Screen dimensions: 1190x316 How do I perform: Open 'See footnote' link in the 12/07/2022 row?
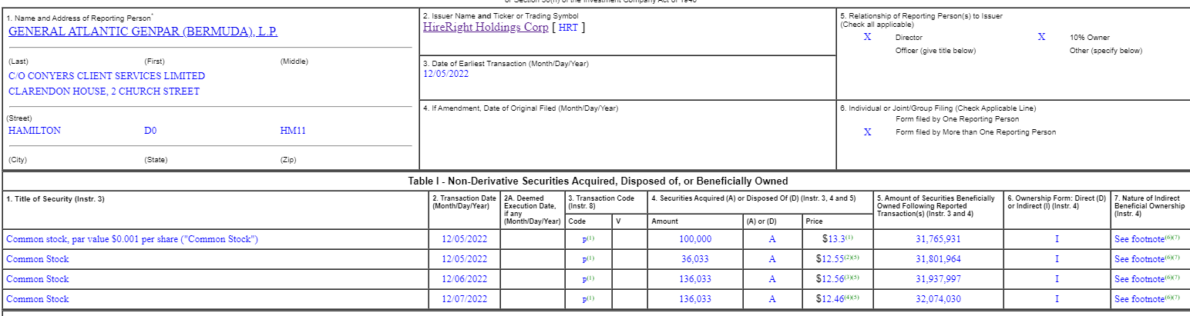(x=1147, y=299)
